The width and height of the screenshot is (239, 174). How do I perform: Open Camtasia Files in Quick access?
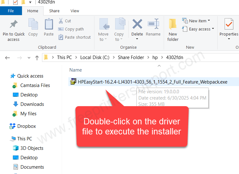[35, 85]
